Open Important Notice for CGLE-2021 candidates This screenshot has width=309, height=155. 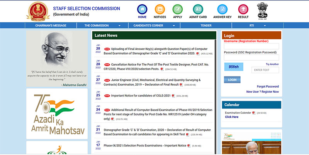(x=141, y=96)
